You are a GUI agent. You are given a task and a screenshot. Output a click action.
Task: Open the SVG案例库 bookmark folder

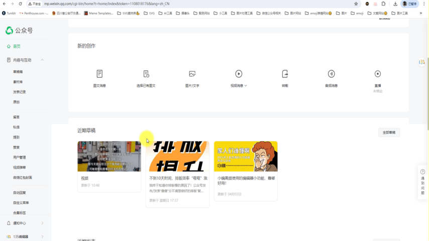pyautogui.click(x=128, y=13)
